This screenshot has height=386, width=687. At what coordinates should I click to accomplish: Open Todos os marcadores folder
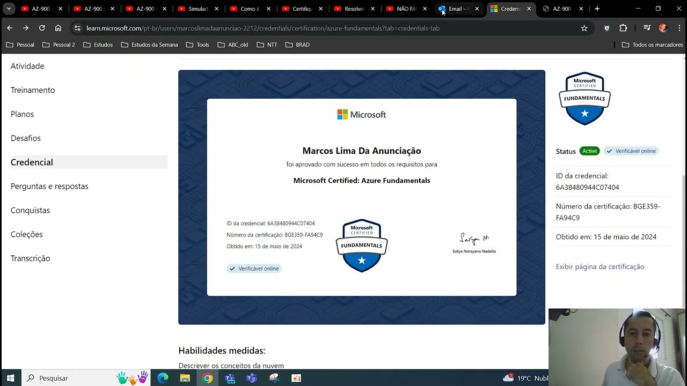(652, 44)
